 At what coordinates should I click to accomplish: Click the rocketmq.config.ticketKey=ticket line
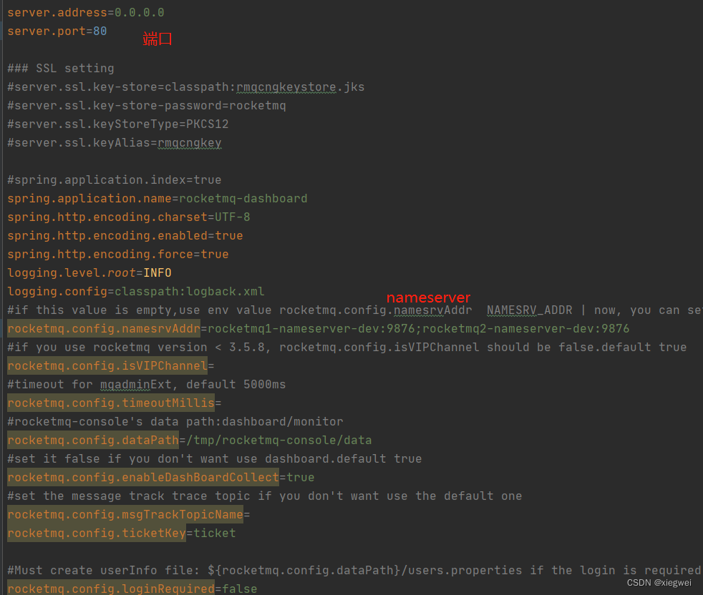(x=122, y=533)
